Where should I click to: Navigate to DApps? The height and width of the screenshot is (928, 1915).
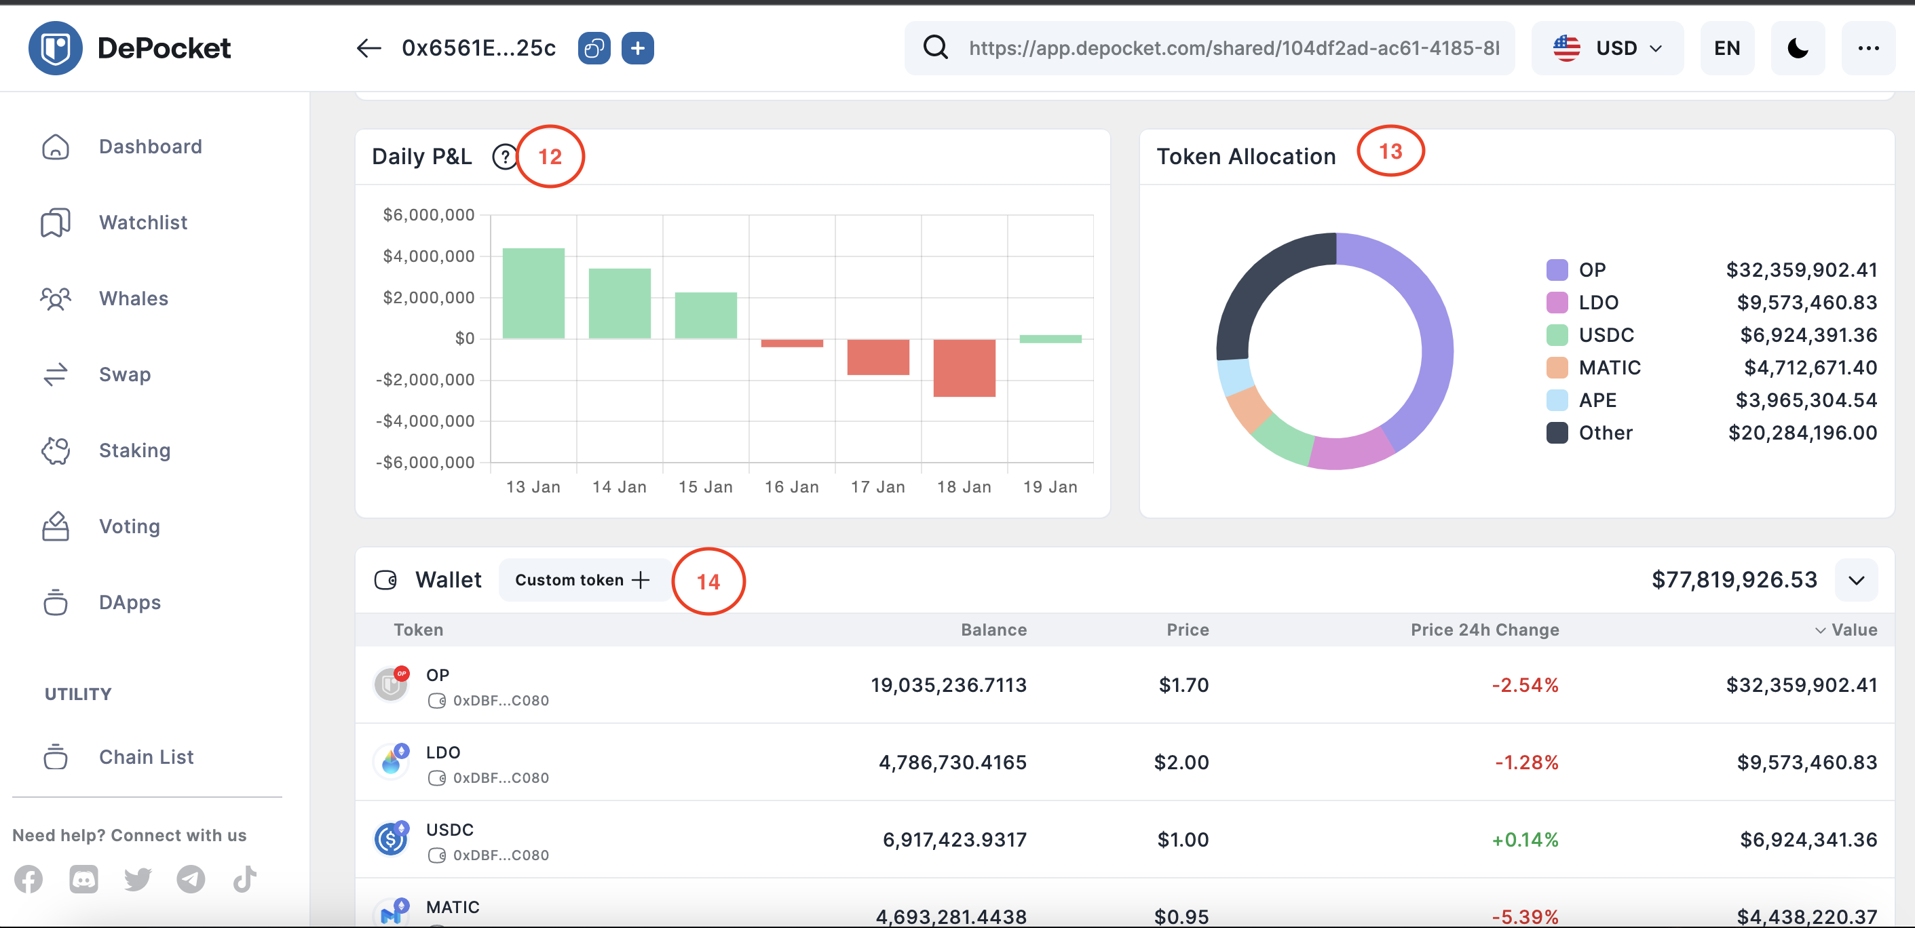(x=130, y=602)
